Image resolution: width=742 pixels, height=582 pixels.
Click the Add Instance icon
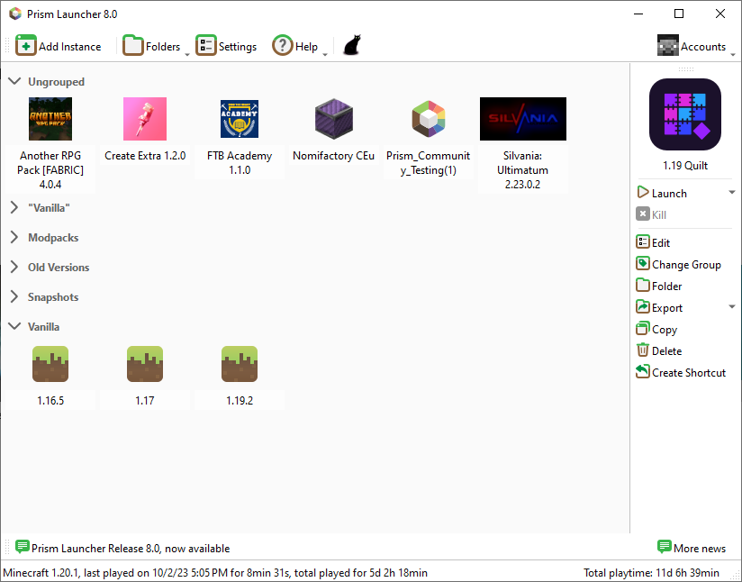26,45
